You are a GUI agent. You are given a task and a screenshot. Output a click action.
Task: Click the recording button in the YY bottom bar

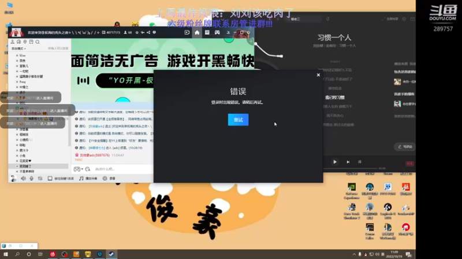[x=109, y=178]
